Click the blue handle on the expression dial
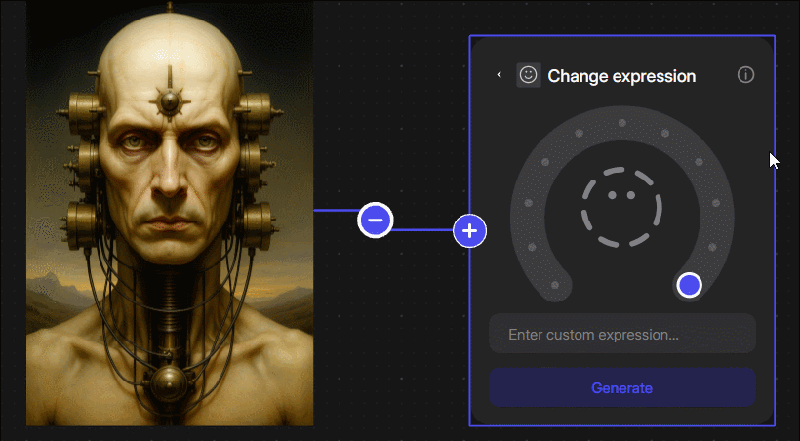 [690, 285]
